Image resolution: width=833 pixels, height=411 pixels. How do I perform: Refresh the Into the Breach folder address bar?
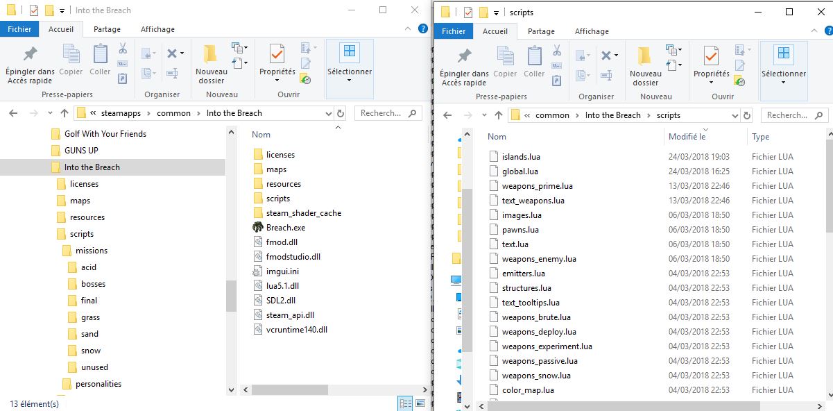coord(340,113)
